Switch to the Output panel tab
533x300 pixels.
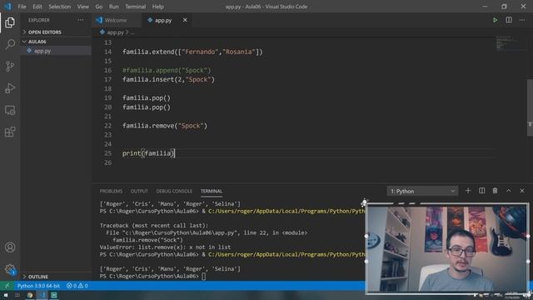click(x=139, y=191)
